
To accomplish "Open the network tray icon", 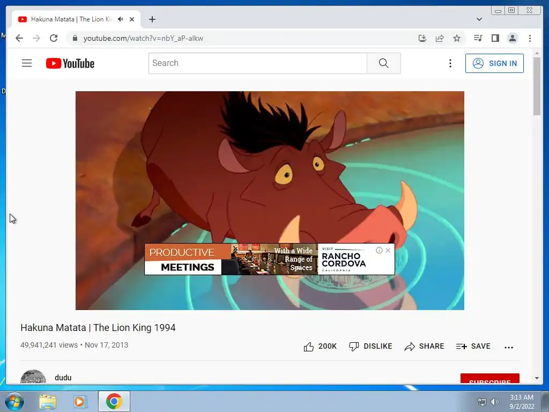I will [x=482, y=402].
